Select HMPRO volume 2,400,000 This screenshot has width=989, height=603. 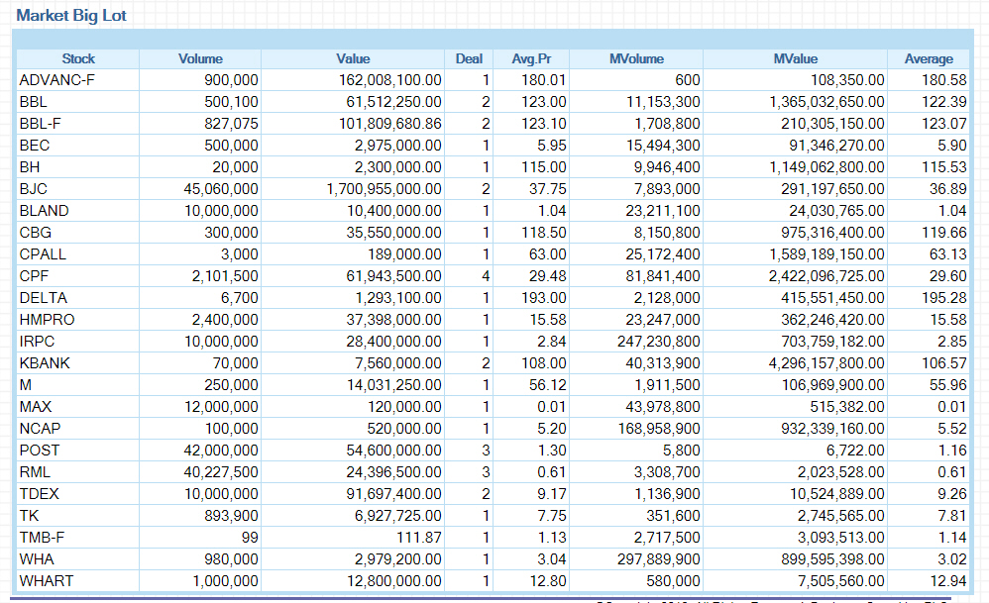[225, 320]
